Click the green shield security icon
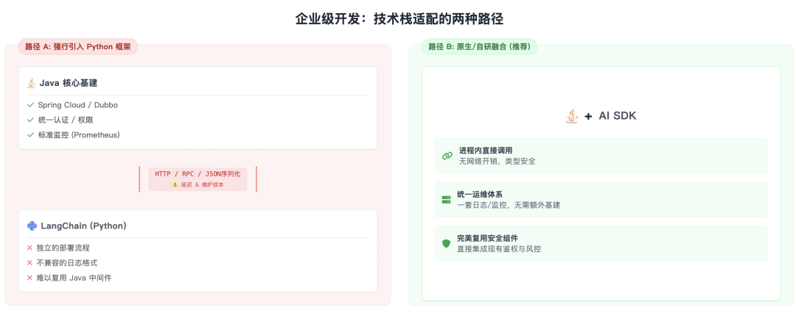This screenshot has height=319, width=796. (446, 243)
